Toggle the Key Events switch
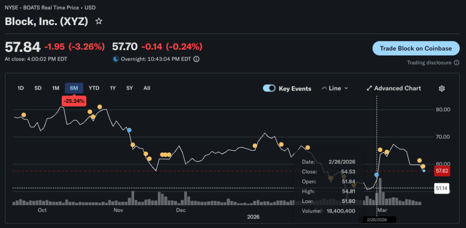466x228 pixels. pos(269,88)
